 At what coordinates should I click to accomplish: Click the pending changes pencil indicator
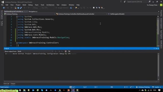coord(132,87)
